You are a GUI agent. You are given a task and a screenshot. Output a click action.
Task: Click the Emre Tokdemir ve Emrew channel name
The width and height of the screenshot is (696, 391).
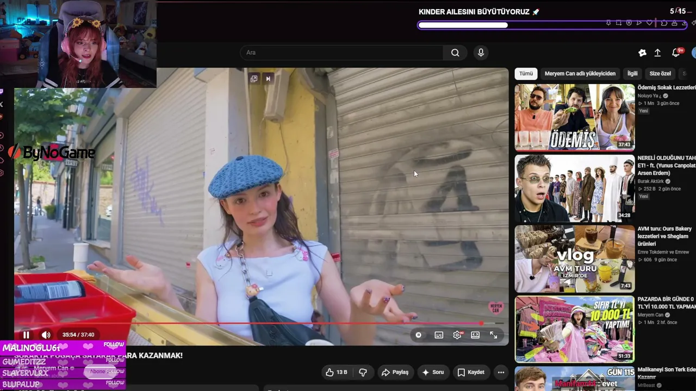(x=663, y=252)
